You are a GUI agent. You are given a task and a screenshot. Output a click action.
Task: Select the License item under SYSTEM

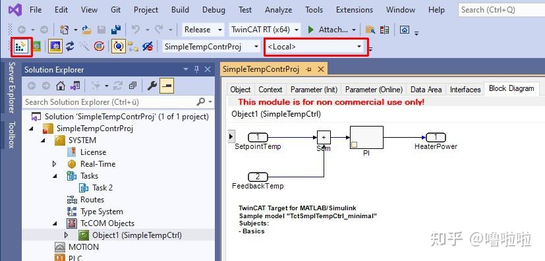tap(93, 152)
